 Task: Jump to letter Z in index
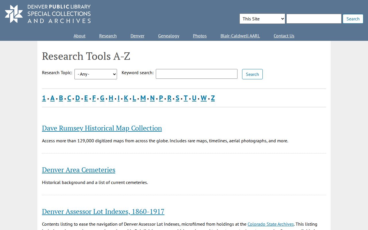[213, 98]
